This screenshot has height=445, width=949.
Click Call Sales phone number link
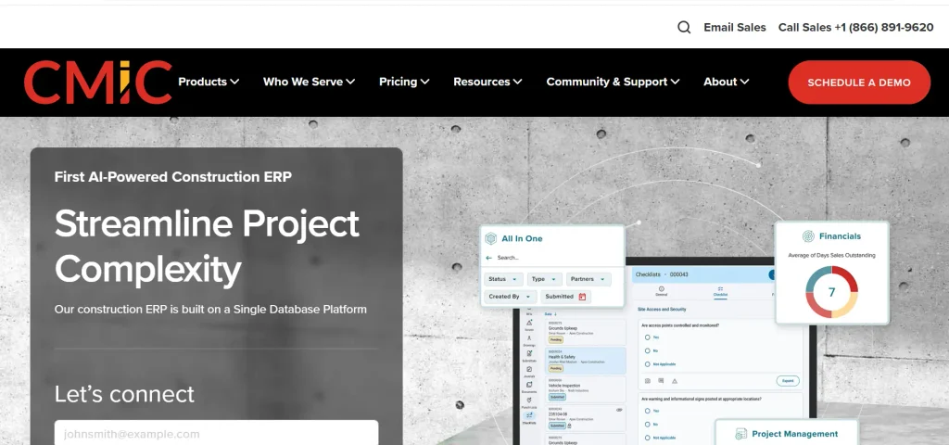pyautogui.click(x=855, y=27)
